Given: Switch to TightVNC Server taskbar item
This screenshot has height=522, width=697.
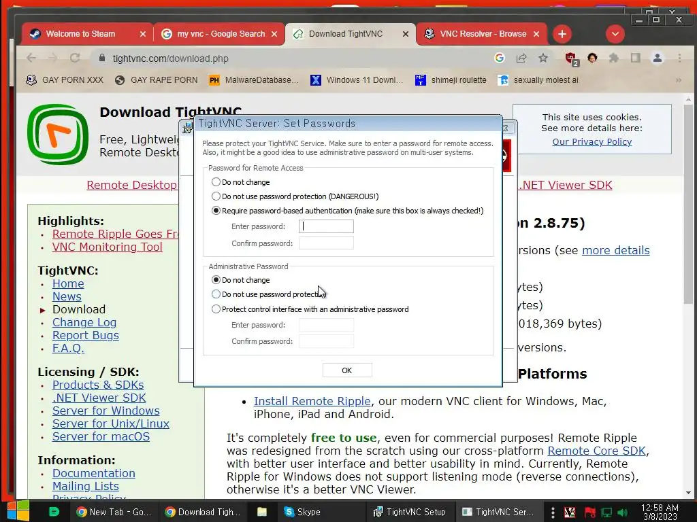Looking at the screenshot, I should (x=498, y=512).
